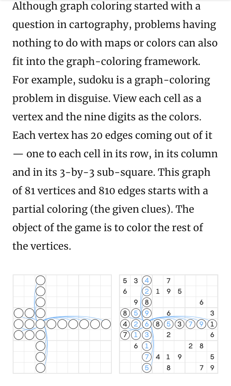Click the black circled 7 at the sudoku's left edge
Image resolution: width=231 pixels, height=386 pixels.
coord(125,335)
